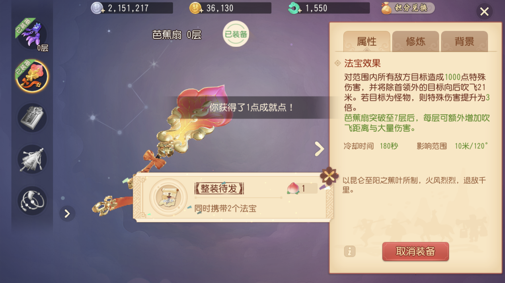Expand the left sidebar arrow
505x283 pixels.
tap(67, 214)
